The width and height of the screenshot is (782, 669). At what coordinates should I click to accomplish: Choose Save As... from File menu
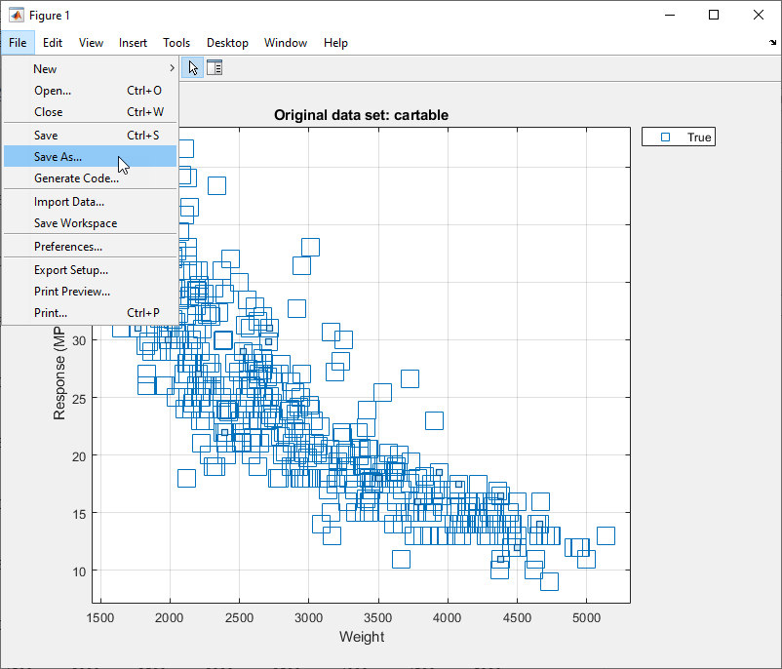coord(58,157)
